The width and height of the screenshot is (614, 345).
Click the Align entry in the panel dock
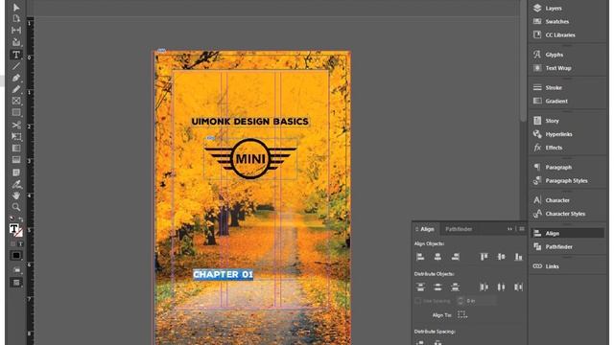pyautogui.click(x=567, y=234)
